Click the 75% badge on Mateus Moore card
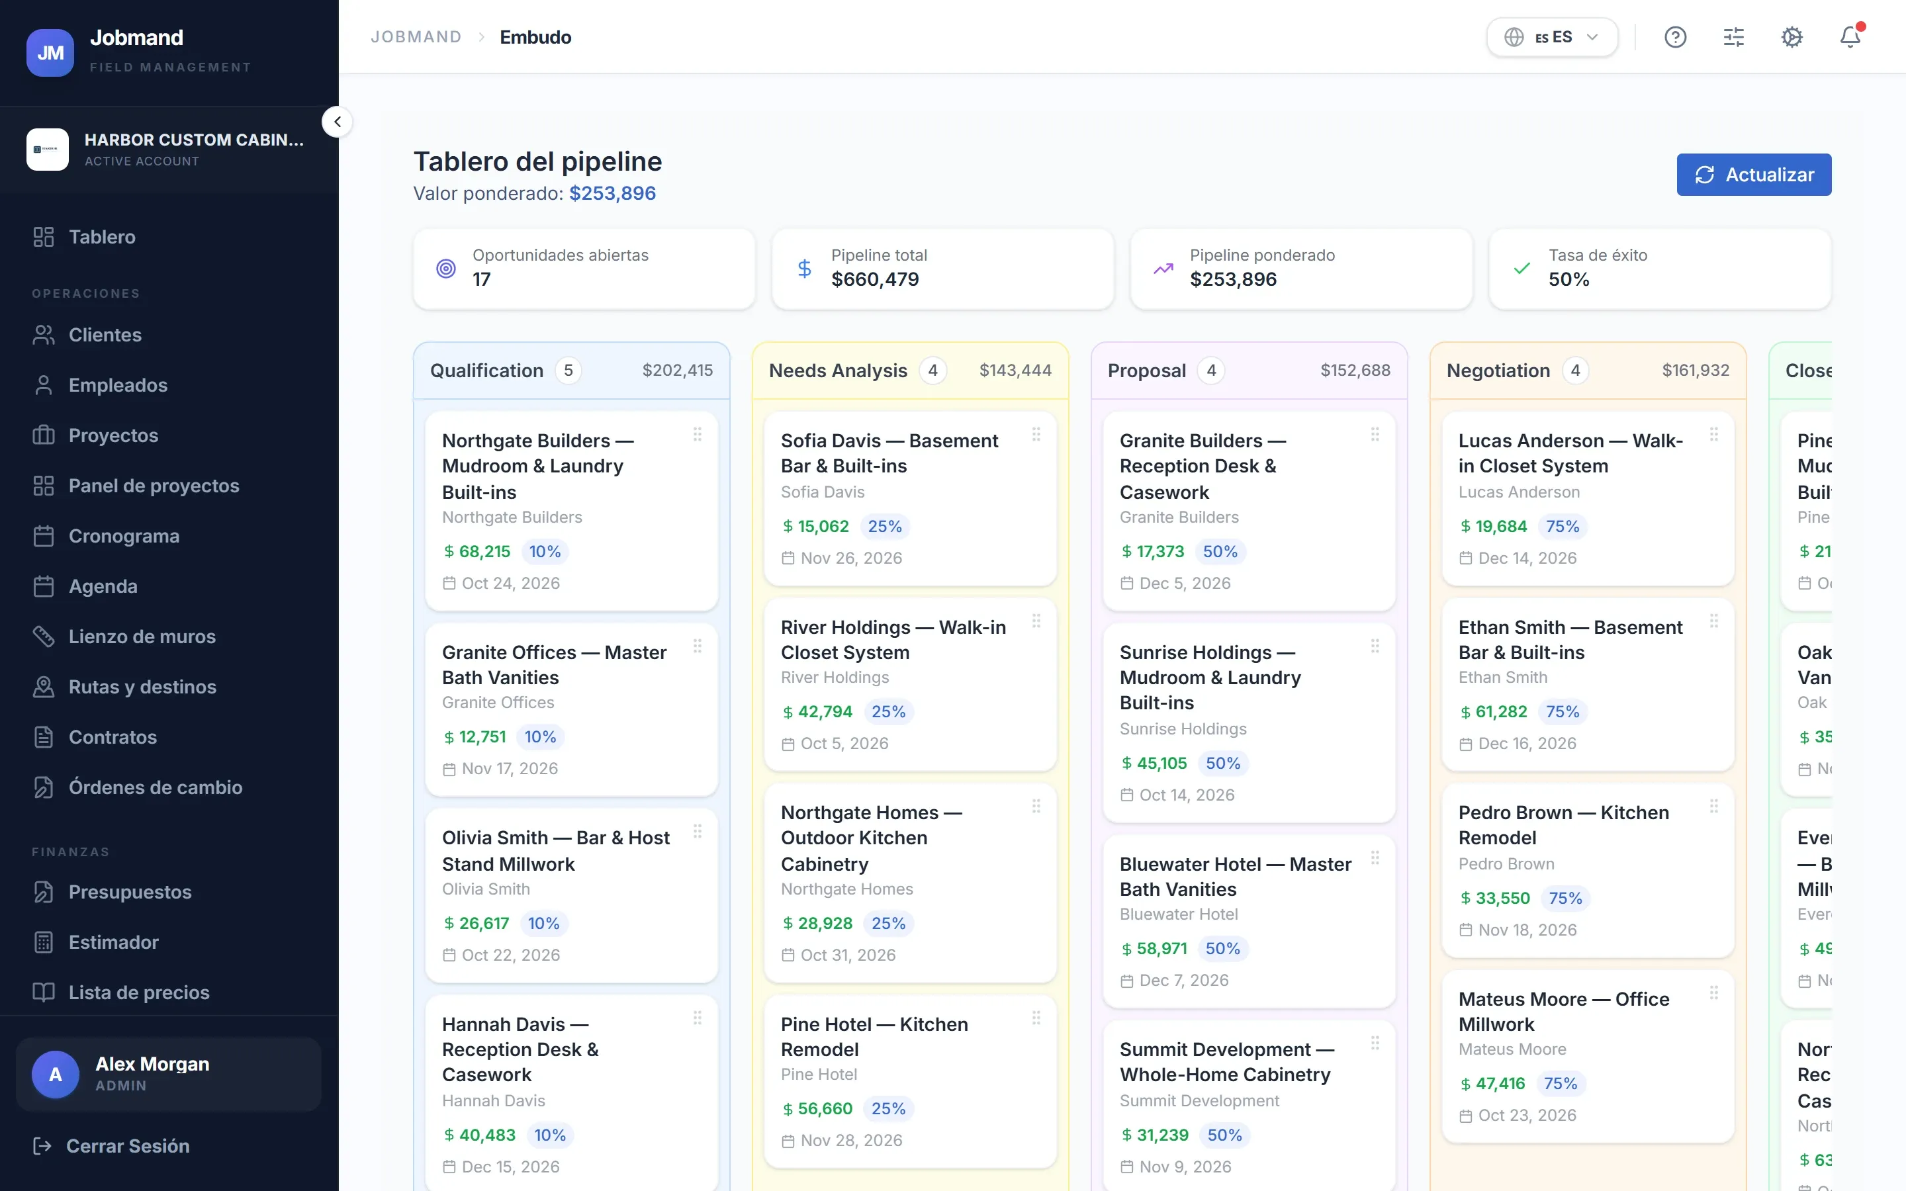1906x1191 pixels. (x=1561, y=1084)
